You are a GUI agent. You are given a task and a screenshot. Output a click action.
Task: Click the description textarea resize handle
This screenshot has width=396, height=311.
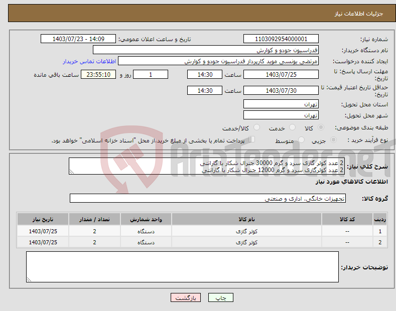tap(72, 172)
